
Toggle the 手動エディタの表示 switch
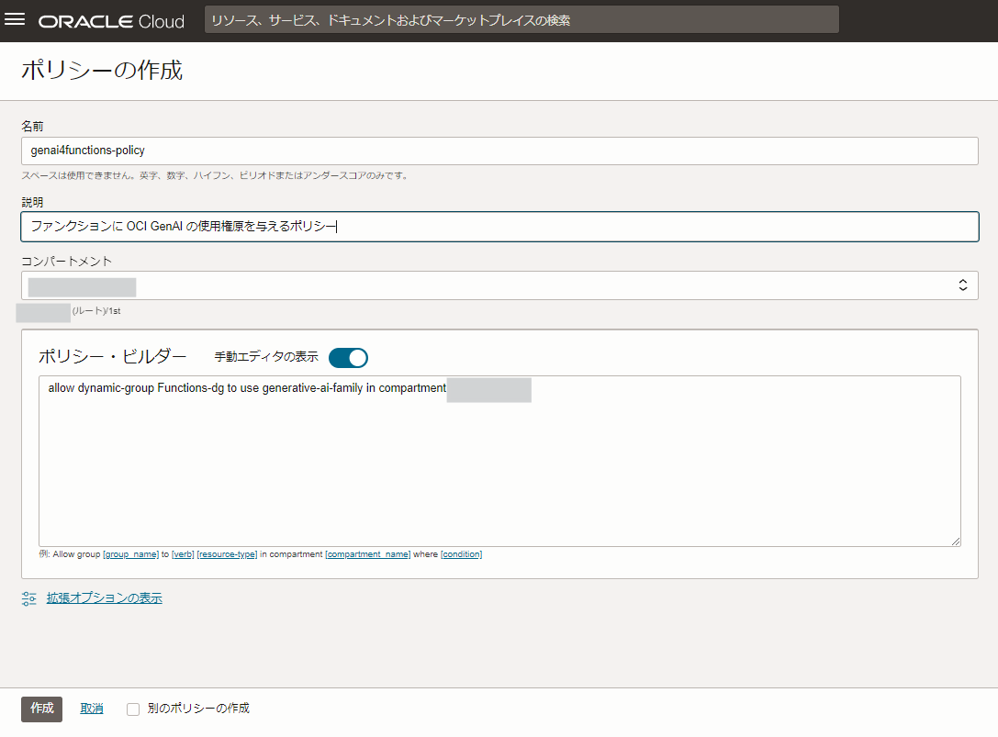coord(348,358)
